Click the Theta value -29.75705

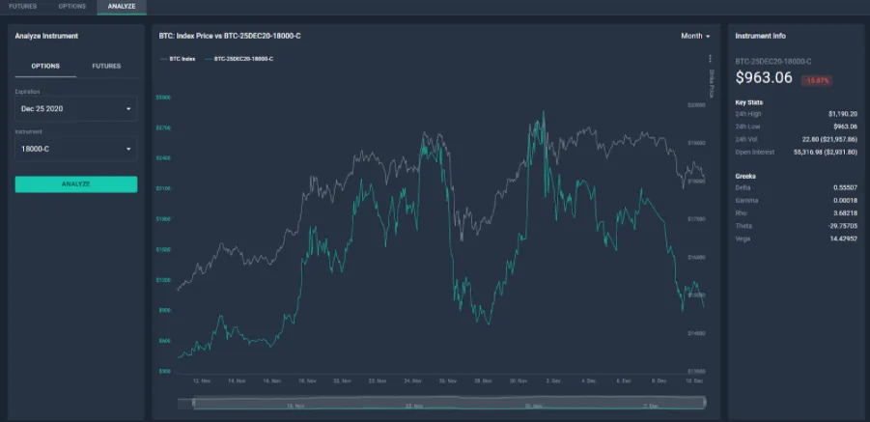[843, 226]
